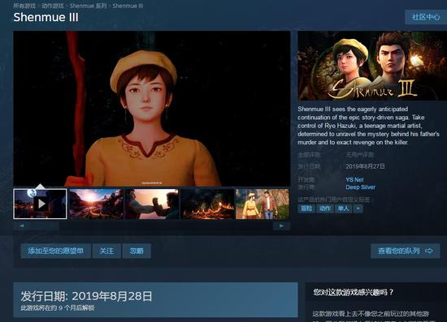Click the thumbnail strip scrollbar track
447x322 pixels.
click(152, 225)
